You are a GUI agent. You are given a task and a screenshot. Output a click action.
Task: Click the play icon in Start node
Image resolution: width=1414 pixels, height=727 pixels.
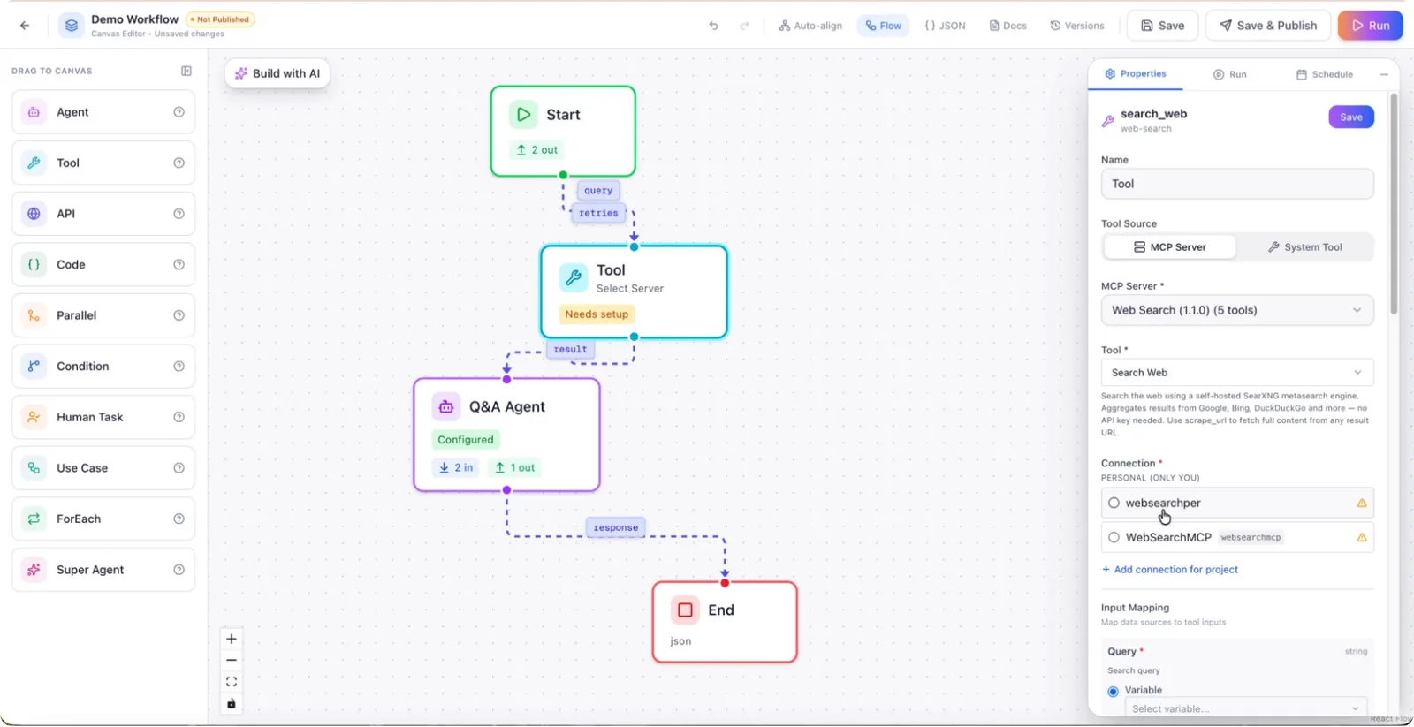pyautogui.click(x=523, y=114)
